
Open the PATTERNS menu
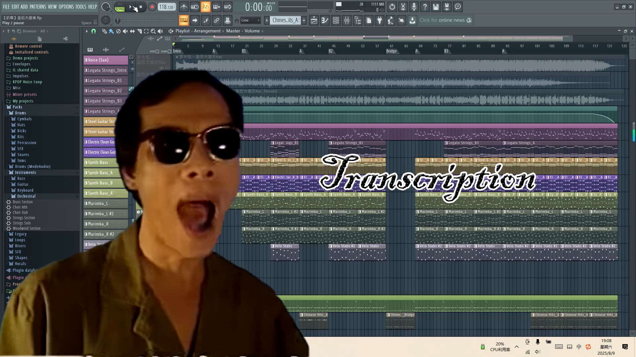click(38, 7)
